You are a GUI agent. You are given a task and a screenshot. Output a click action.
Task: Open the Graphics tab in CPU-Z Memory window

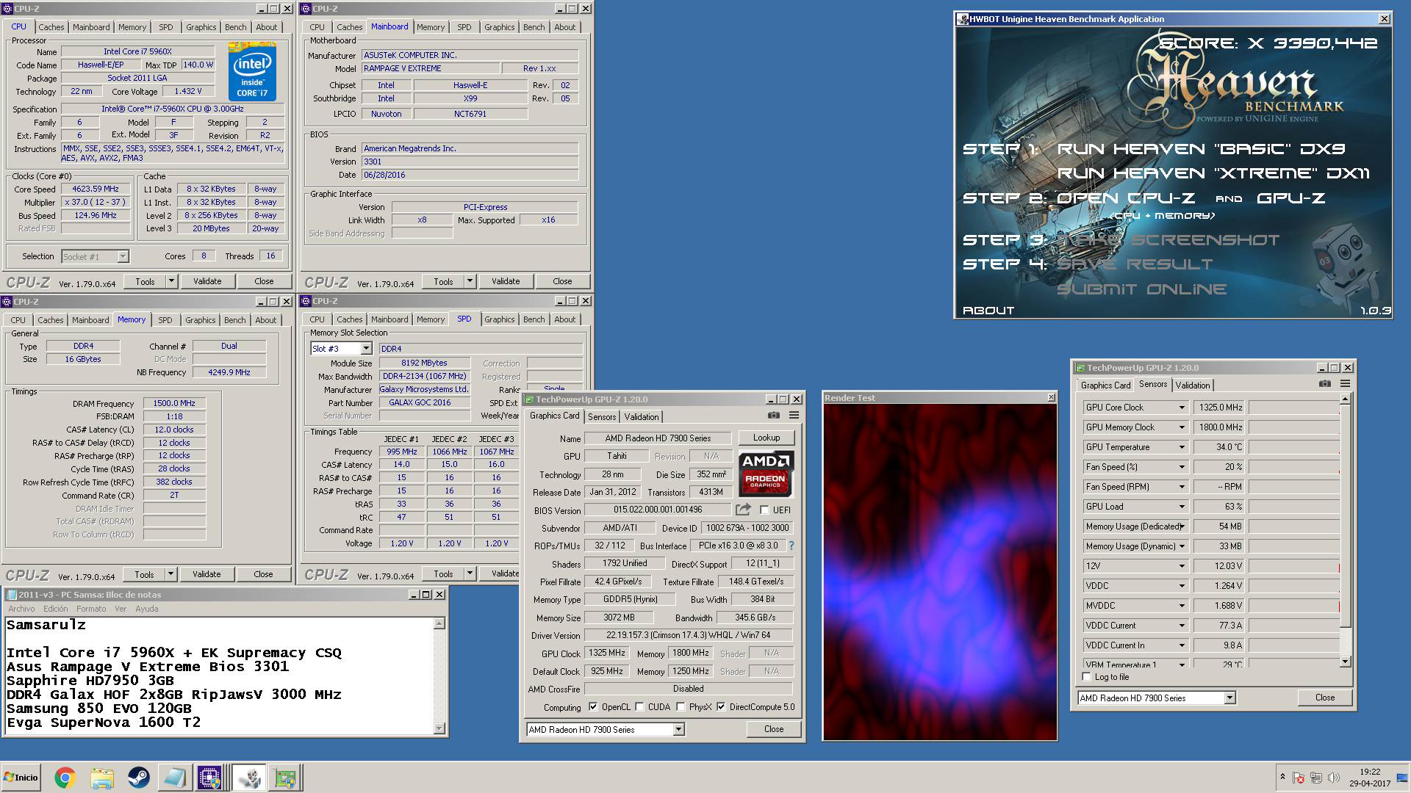pos(201,320)
